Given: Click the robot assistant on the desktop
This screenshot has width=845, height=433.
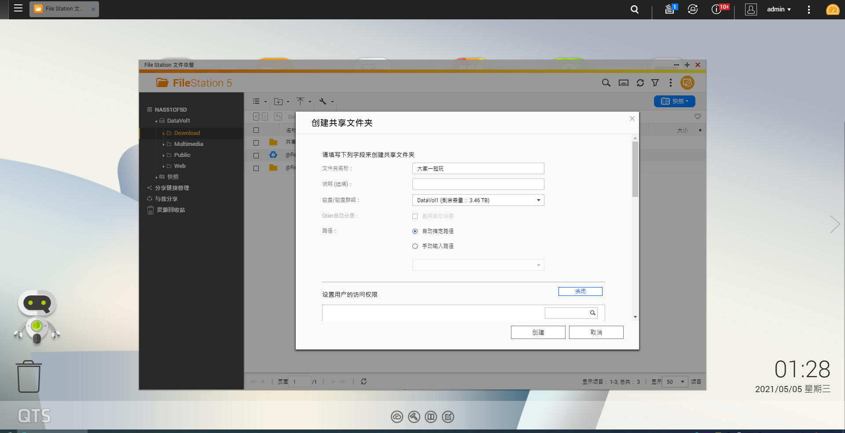Looking at the screenshot, I should 37,317.
